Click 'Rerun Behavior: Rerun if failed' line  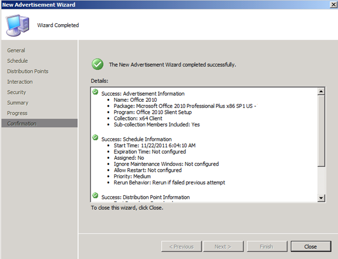coord(169,183)
